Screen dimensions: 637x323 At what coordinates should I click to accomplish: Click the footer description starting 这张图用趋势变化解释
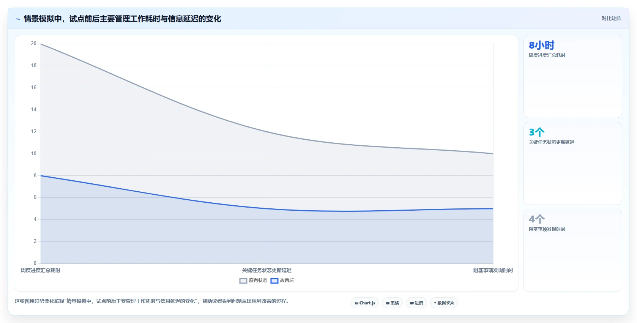tap(153, 301)
